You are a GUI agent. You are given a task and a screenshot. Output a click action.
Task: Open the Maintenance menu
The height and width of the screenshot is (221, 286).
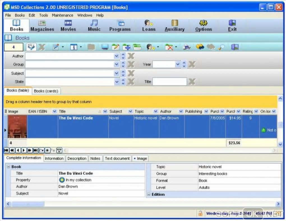[63, 15]
